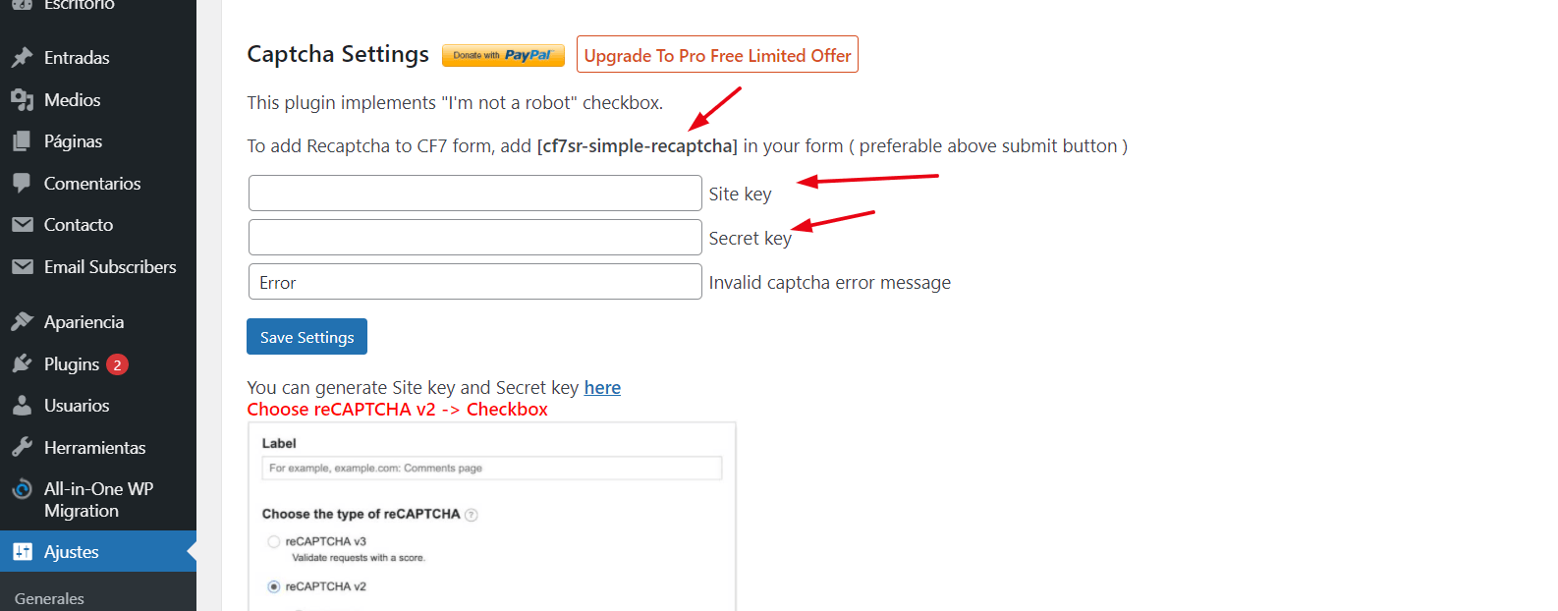The height and width of the screenshot is (611, 1558).
Task: Click the Comentarios speech bubble icon
Action: point(23,183)
